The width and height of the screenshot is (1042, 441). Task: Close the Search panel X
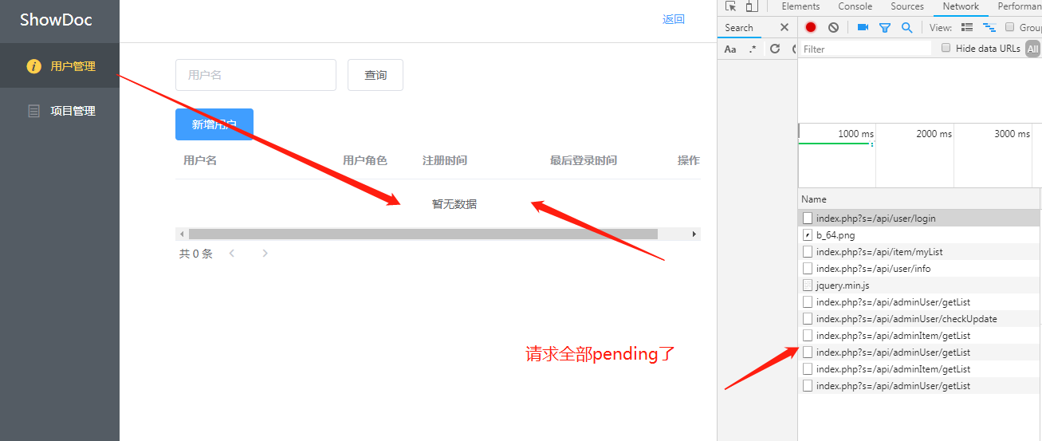click(x=784, y=27)
